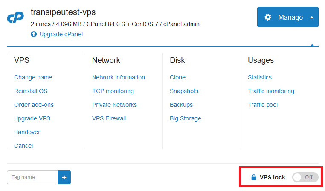Choose Upgrade VPS
The width and height of the screenshot is (325, 191).
point(32,118)
